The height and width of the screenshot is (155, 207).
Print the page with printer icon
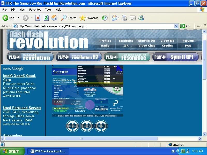[x=124, y=18]
